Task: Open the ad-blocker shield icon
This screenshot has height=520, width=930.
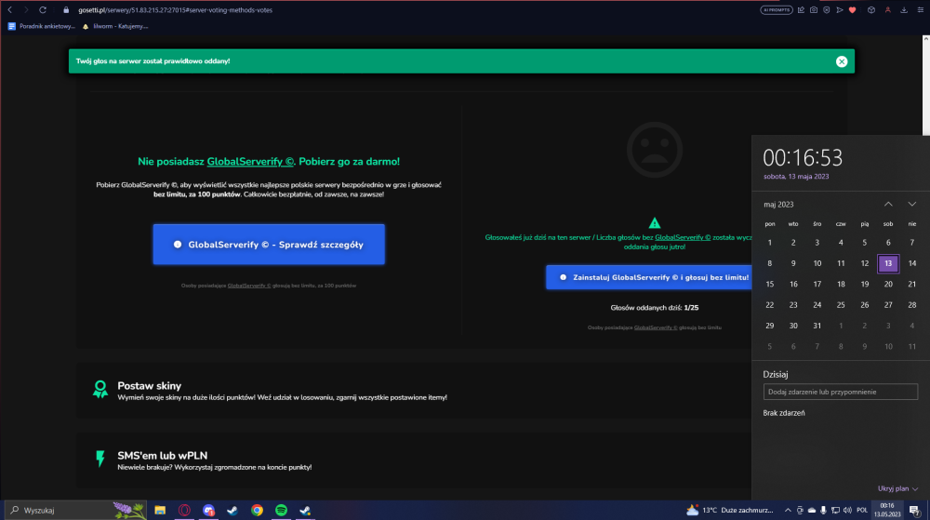Action: click(826, 10)
